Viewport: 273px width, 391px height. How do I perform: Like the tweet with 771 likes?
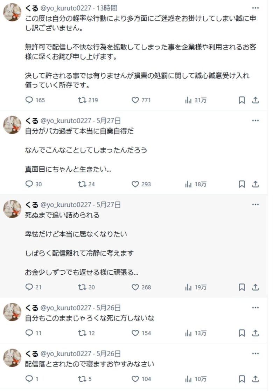click(x=135, y=100)
